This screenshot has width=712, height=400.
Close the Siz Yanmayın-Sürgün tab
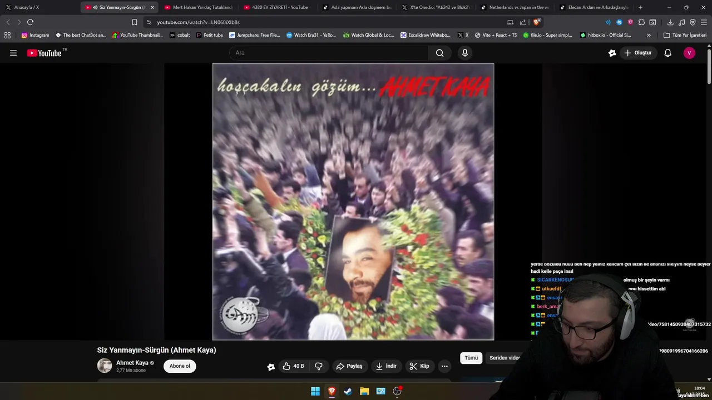152,7
